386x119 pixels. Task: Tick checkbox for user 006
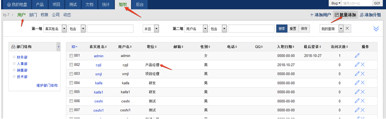click(71, 101)
